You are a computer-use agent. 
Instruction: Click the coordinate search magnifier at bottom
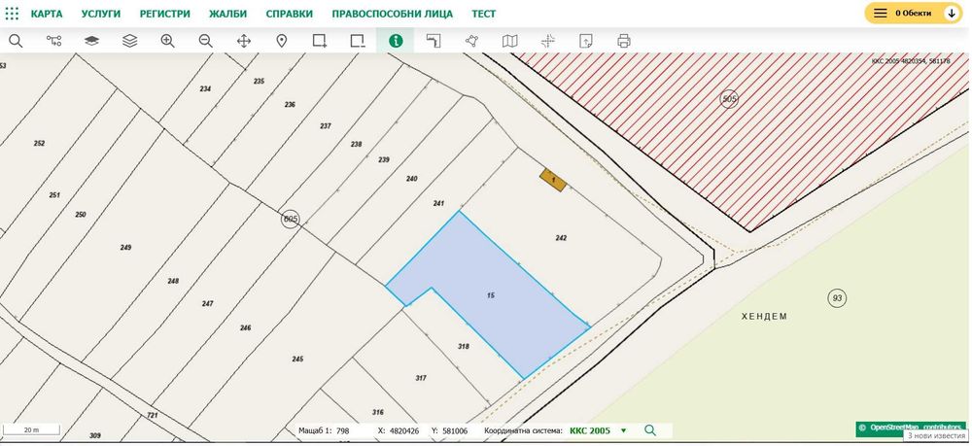coord(649,429)
